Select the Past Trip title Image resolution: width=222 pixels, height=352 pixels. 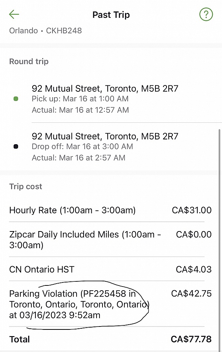click(x=111, y=15)
